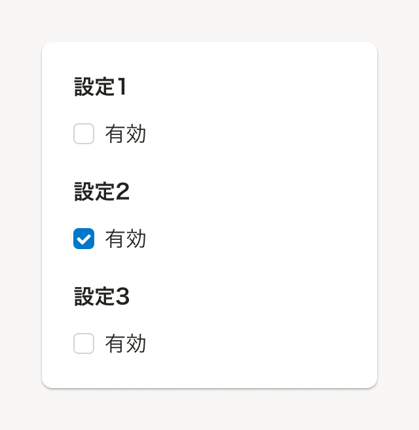Screen dimensions: 419x430
Task: Turn on 有効 for 設定3
Action: (84, 343)
